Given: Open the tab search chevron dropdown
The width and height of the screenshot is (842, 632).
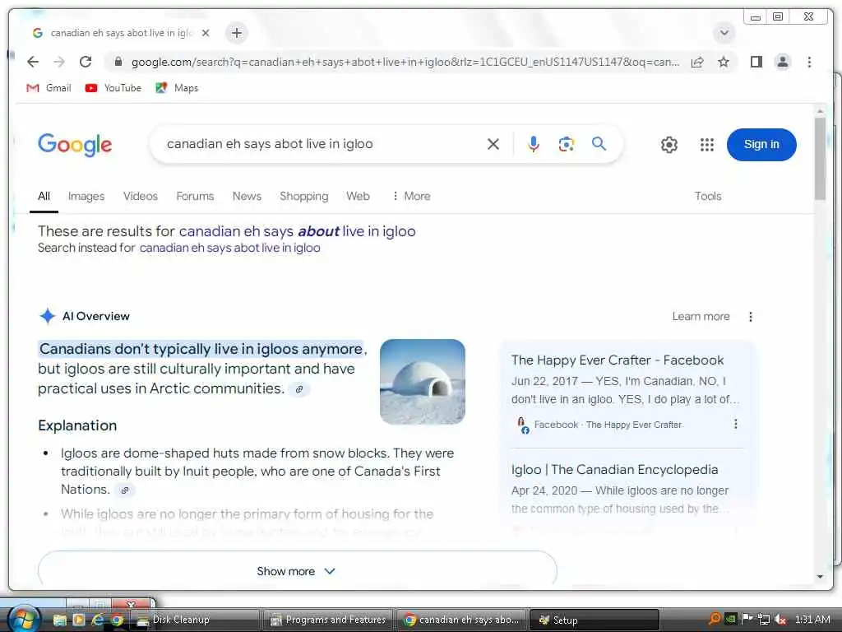Looking at the screenshot, I should (724, 33).
